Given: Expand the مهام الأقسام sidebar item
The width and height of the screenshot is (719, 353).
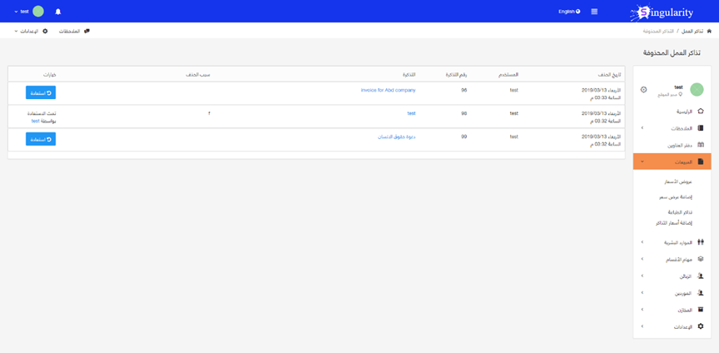Looking at the screenshot, I should [x=672, y=259].
